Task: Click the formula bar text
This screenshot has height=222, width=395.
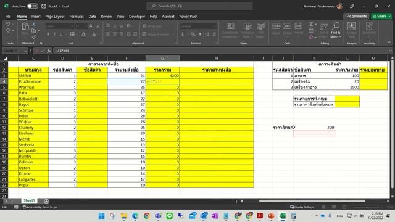Action: point(62,51)
